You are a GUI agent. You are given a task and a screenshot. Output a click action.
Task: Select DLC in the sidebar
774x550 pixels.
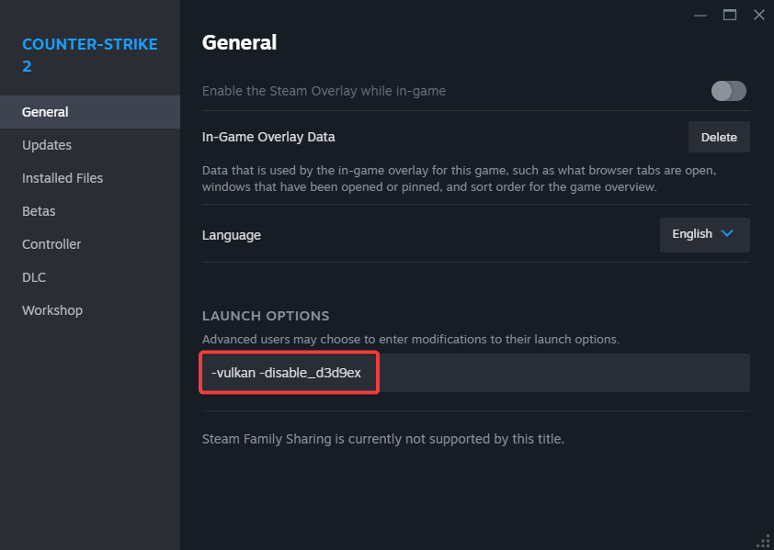tap(34, 277)
